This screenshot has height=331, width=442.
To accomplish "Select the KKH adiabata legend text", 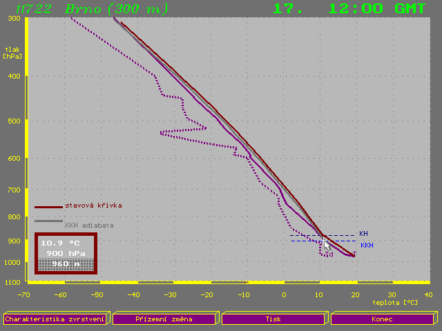I will point(89,225).
